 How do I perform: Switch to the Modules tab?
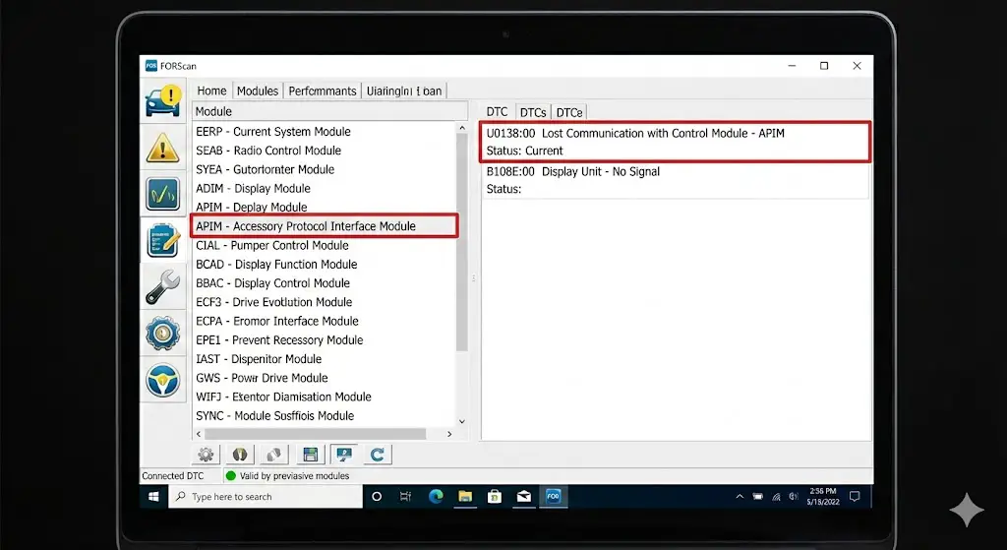[258, 91]
